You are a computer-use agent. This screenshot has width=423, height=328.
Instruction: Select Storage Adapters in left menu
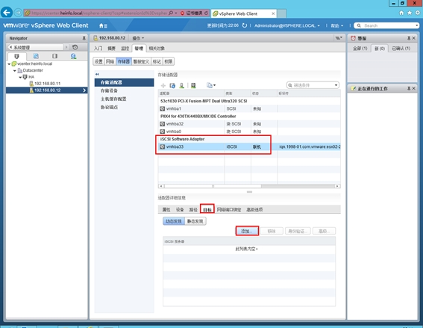click(124, 82)
